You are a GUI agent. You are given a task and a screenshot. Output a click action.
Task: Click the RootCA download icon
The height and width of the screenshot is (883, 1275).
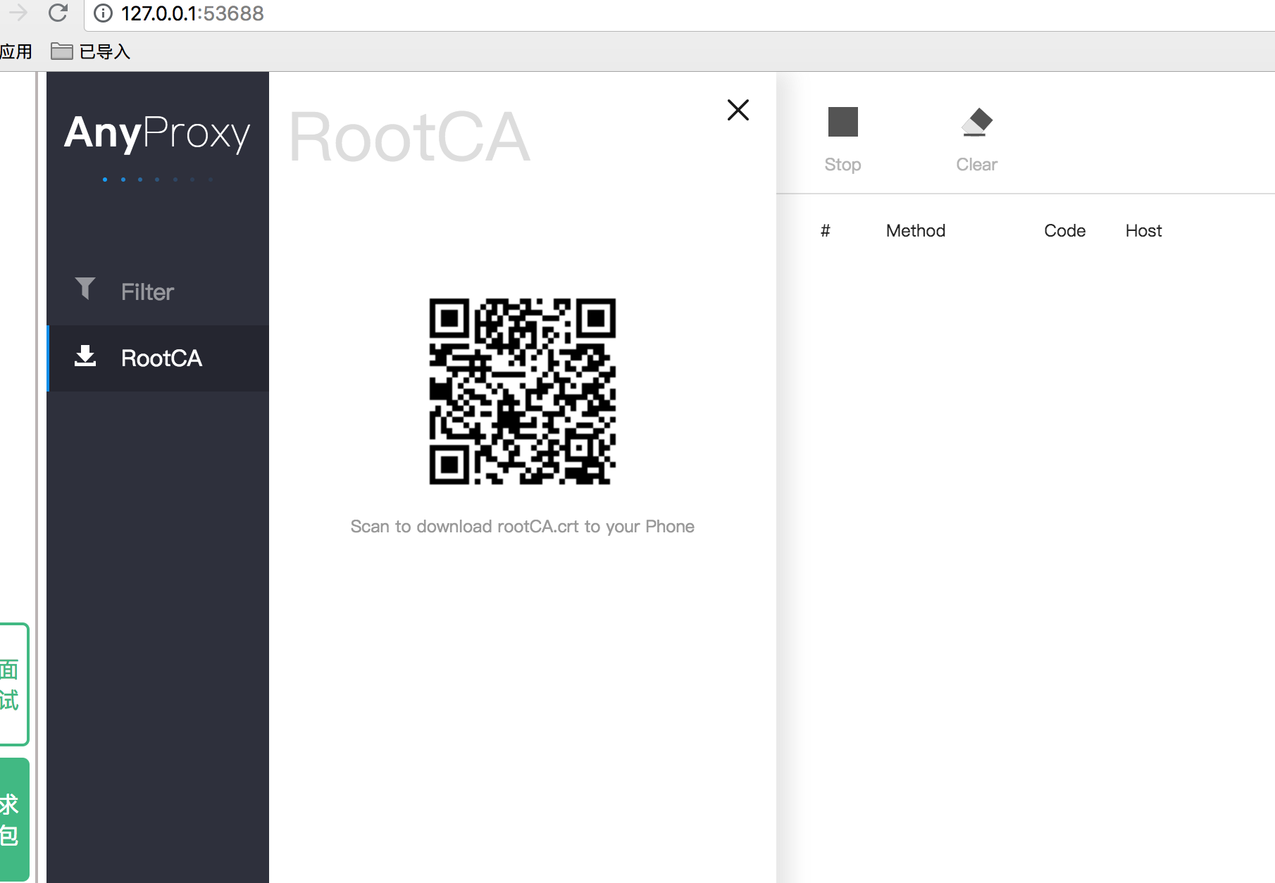[x=86, y=356]
